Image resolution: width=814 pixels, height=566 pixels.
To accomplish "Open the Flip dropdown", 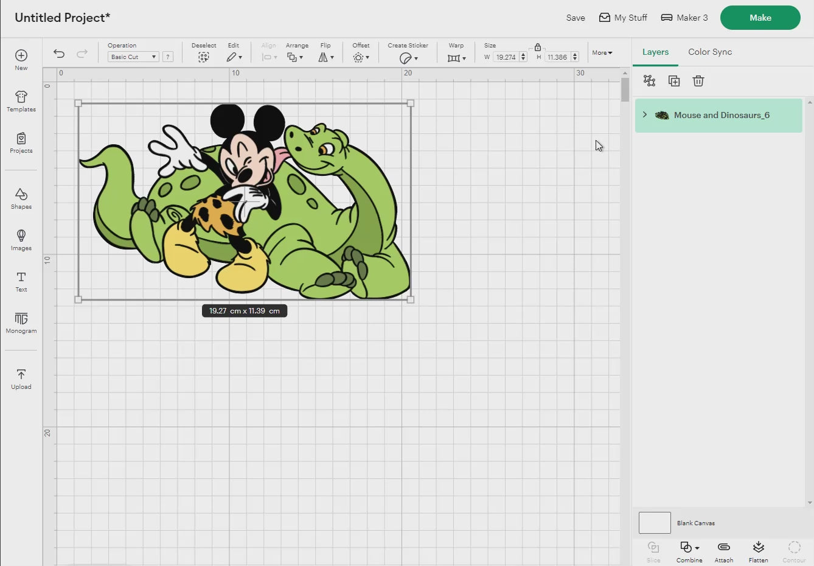I will (326, 57).
